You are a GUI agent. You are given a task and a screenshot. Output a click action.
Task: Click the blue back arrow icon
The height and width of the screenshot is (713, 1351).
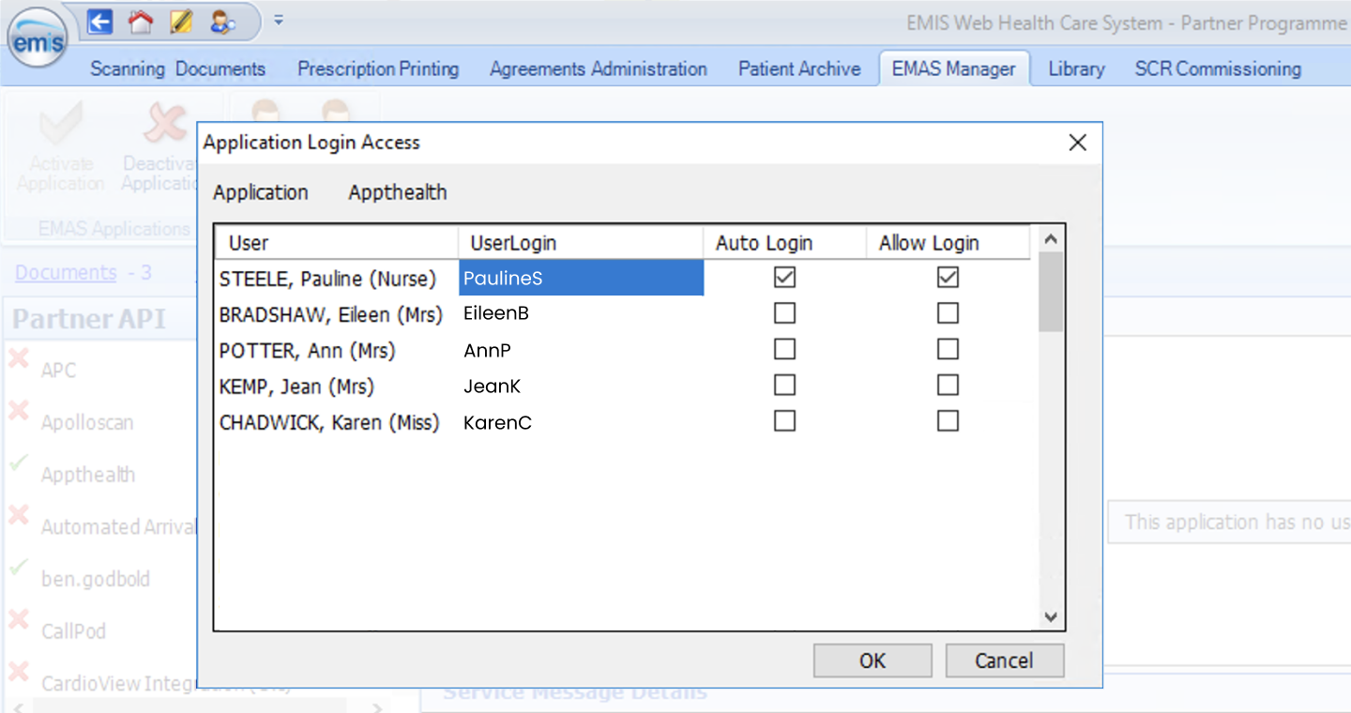tap(100, 22)
